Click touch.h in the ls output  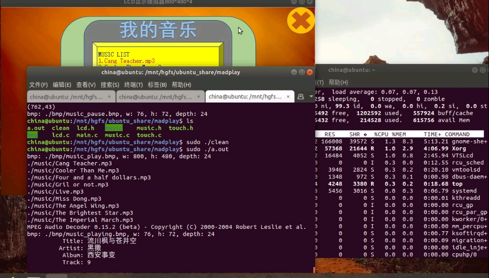tap(181, 128)
